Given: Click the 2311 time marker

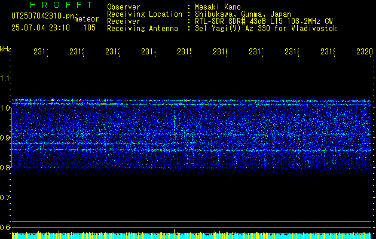Looking at the screenshot, I should coord(41,52).
